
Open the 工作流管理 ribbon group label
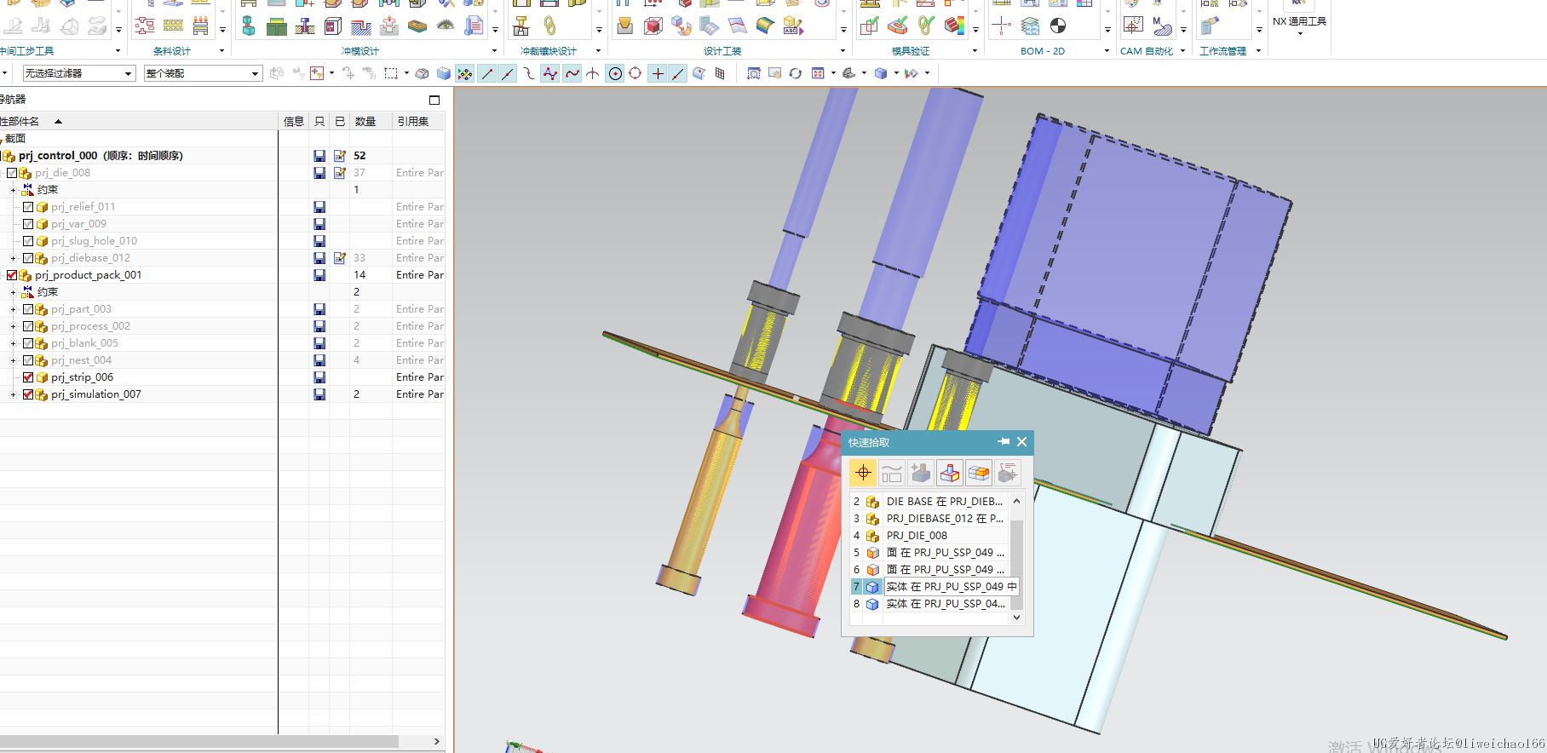[1223, 51]
